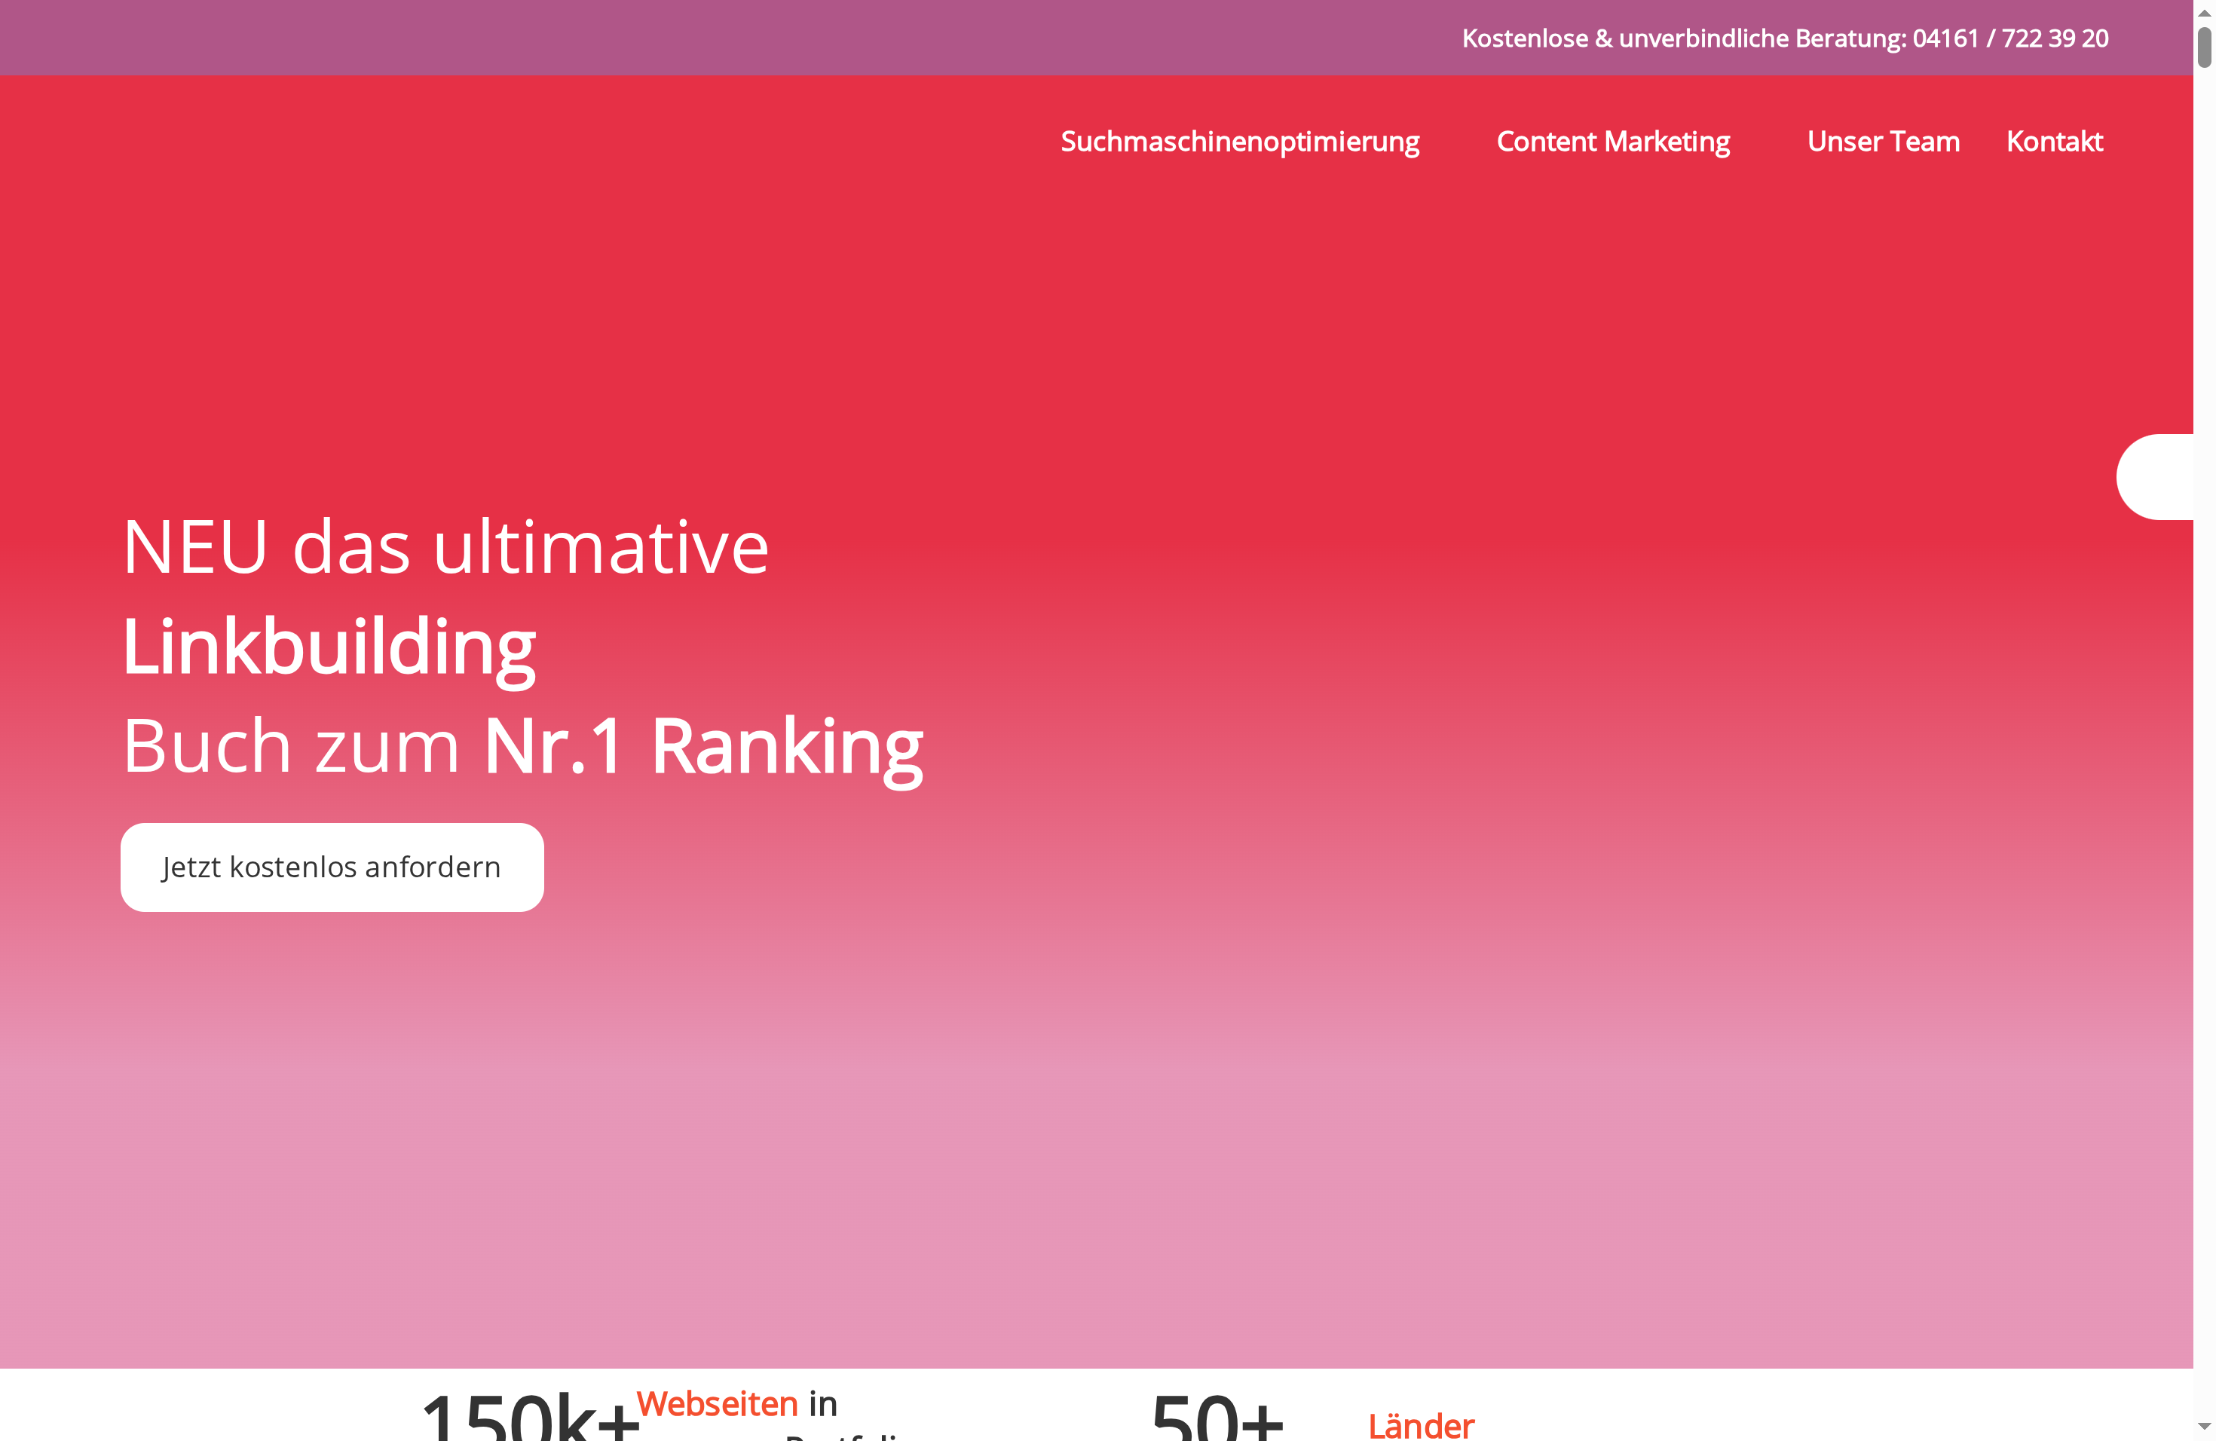Open the Kontakt page
This screenshot has height=1441, width=2216.
tap(2054, 142)
